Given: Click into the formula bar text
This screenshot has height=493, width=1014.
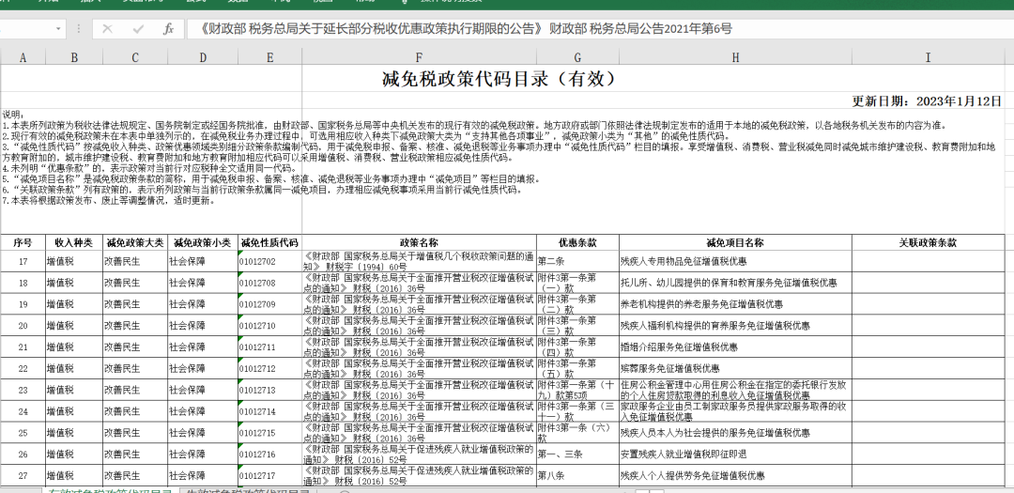Looking at the screenshot, I should point(563,29).
